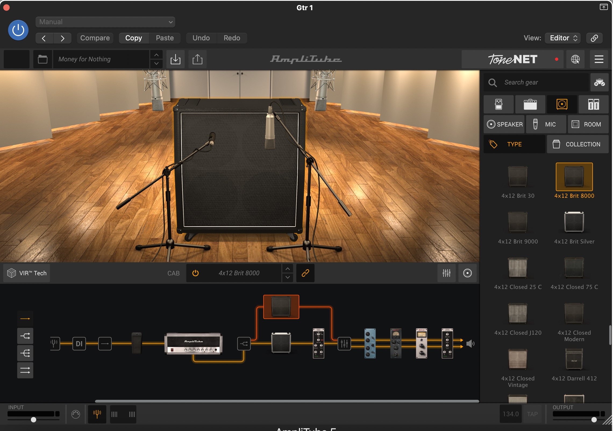Switch to the SPEAKER tab
613x431 pixels.
coord(504,124)
